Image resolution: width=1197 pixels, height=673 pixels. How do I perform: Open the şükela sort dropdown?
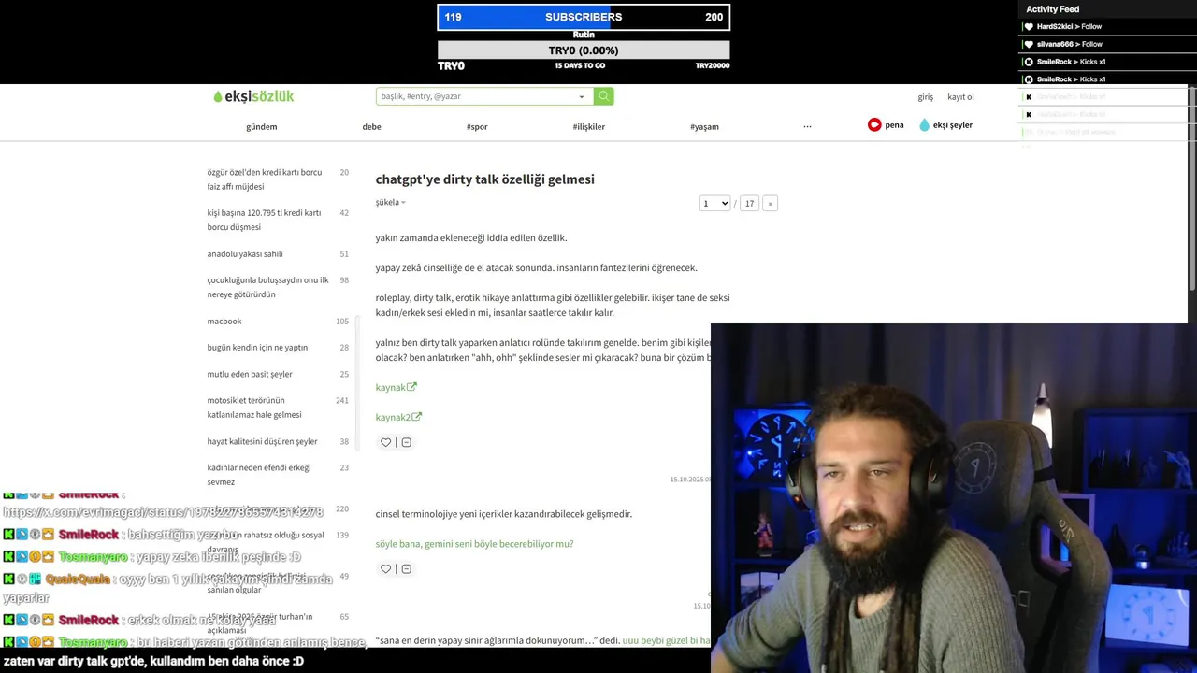[390, 202]
